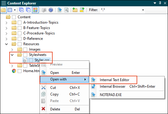Click the New Folder toolbar icon
This screenshot has height=114, width=168.
(75, 10)
